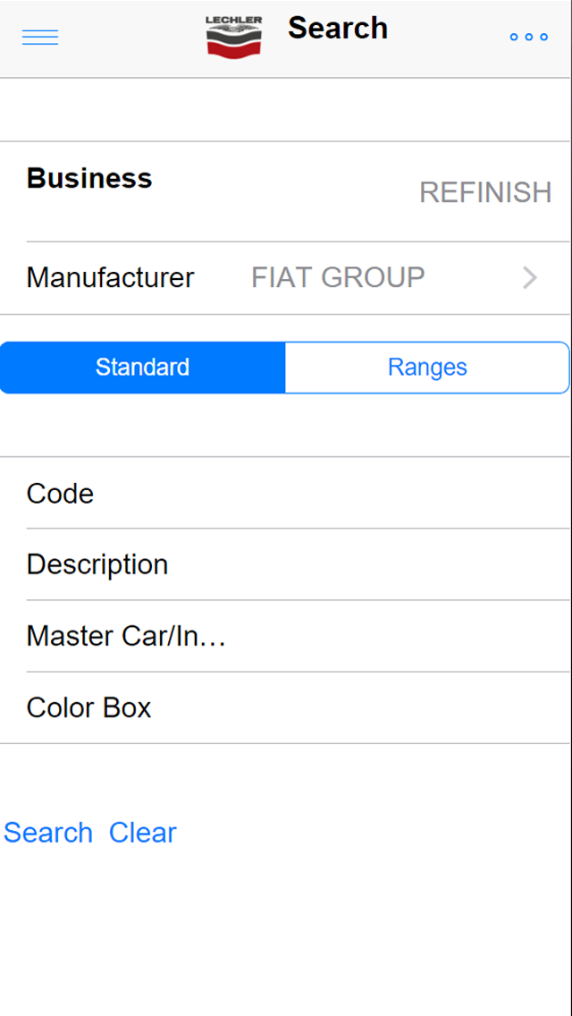
Task: Expand the Manufacturer selection chevron
Action: 528,277
